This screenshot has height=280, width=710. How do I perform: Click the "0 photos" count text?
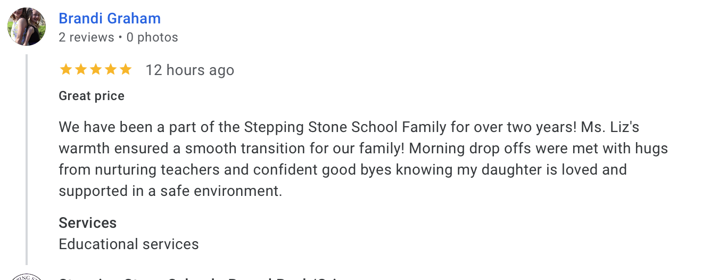(x=152, y=37)
